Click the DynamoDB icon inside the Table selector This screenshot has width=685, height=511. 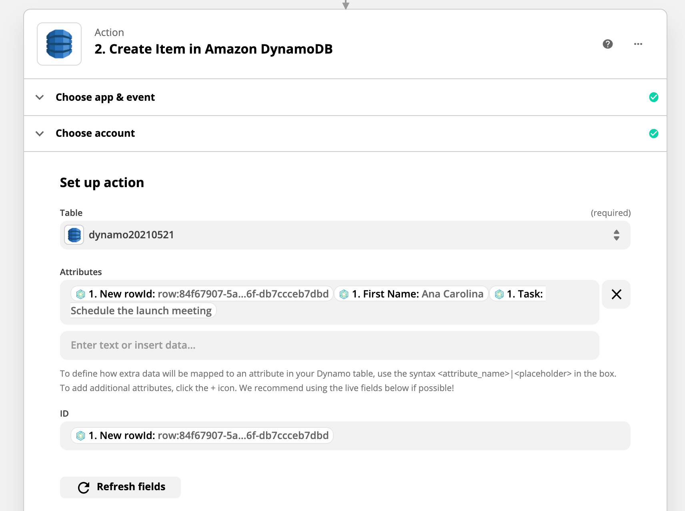(74, 235)
